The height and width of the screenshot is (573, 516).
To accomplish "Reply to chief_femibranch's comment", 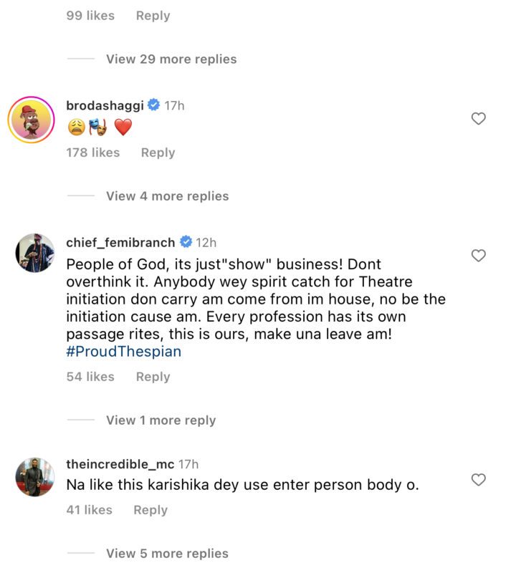I will [x=153, y=376].
